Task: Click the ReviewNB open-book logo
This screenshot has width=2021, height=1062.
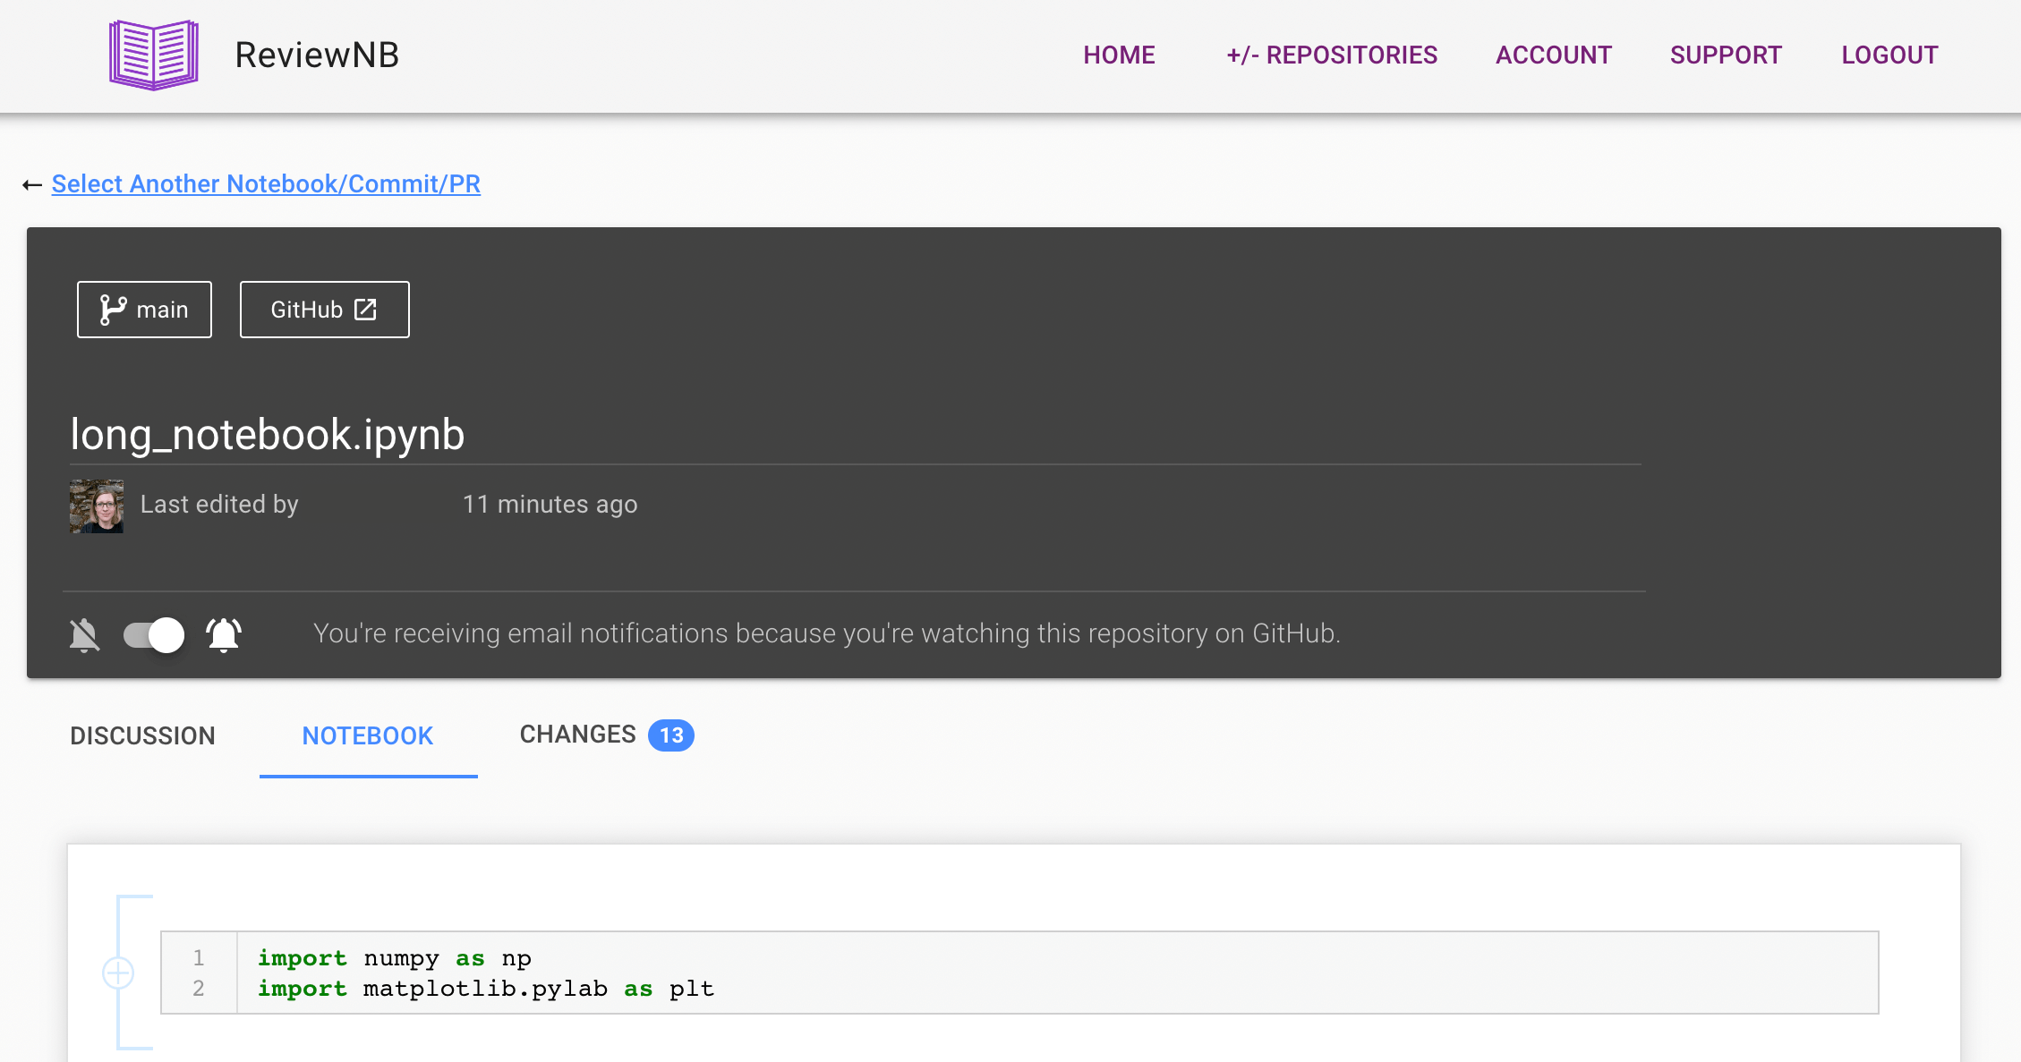Action: tap(153, 55)
